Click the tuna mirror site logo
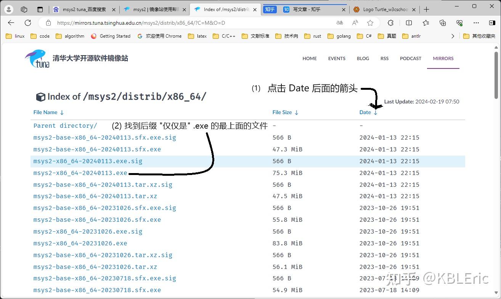Viewport: 501px width, 299px height. click(37, 59)
